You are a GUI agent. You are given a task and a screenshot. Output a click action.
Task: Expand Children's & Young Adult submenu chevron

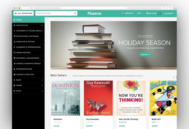[42, 31]
